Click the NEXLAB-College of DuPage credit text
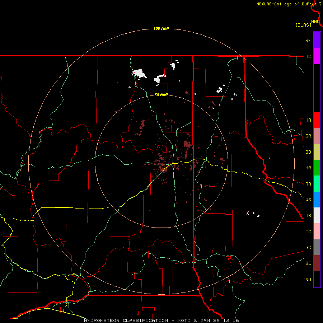Image resolution: width=323 pixels, height=323 pixels. [x=286, y=4]
